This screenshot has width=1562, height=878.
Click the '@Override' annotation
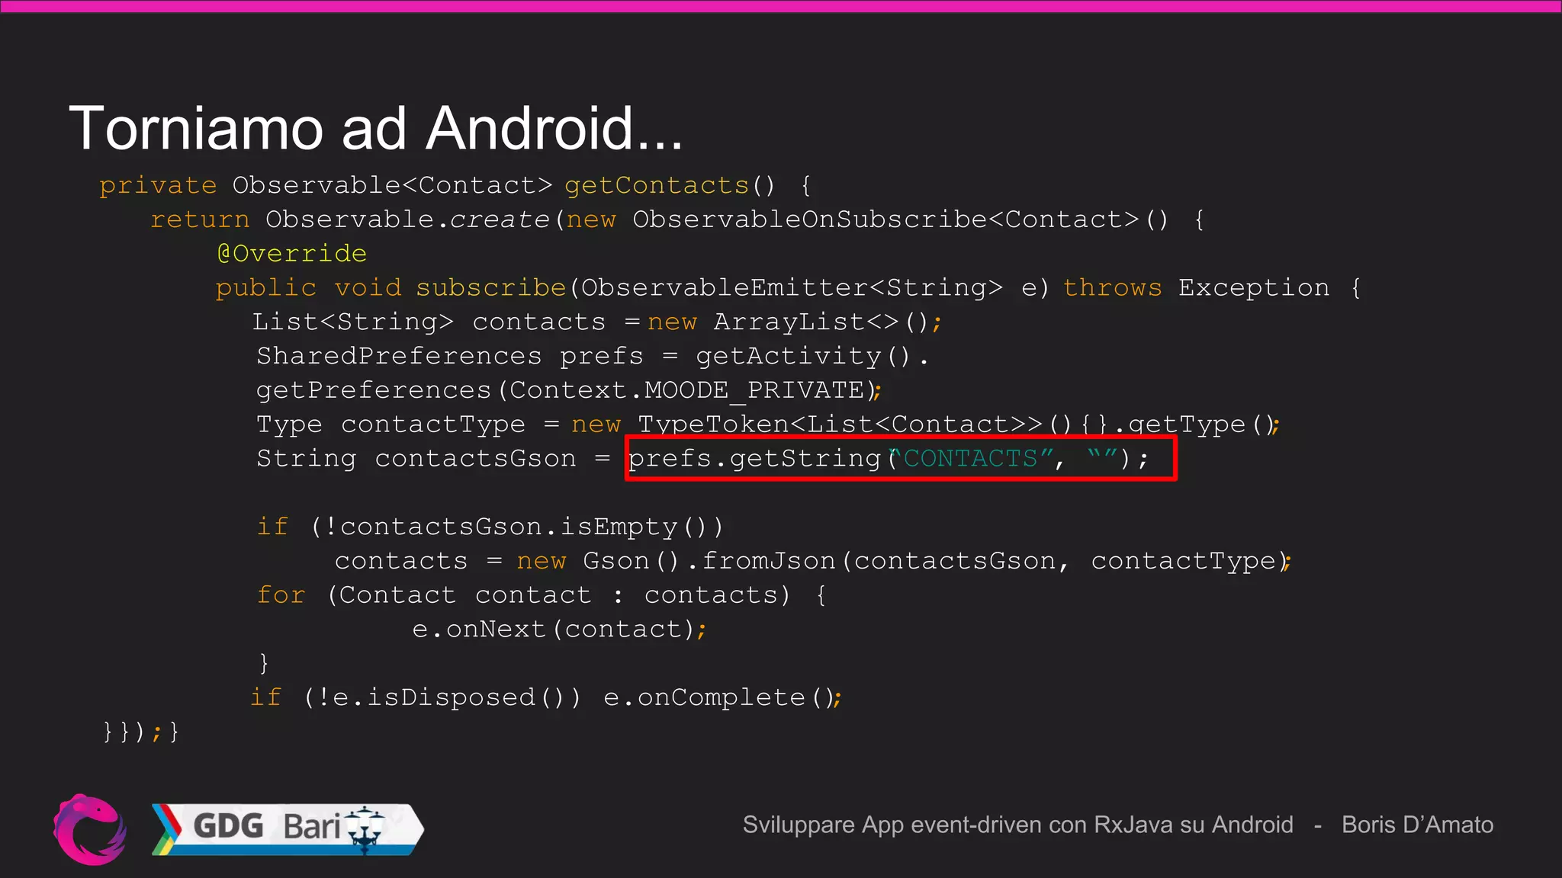[292, 253]
